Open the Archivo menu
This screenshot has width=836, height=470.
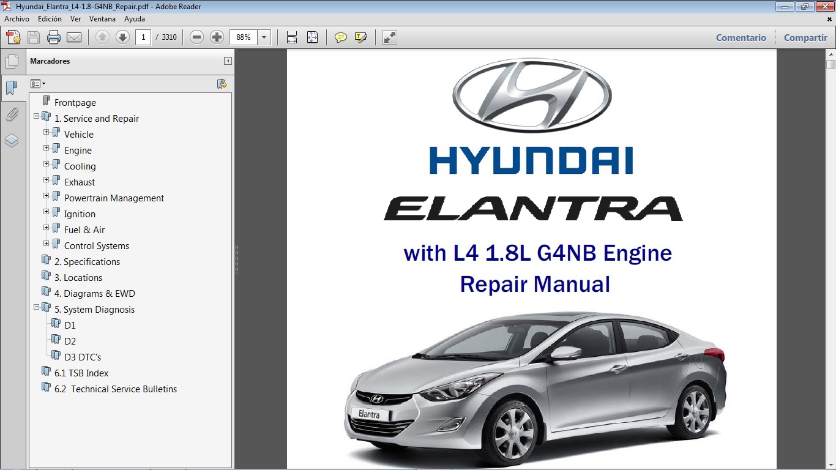17,19
